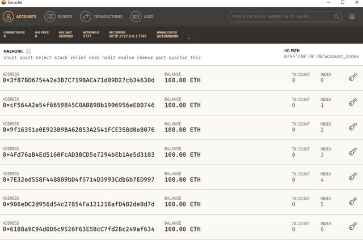
Task: Click the mnemonic help question mark
Action: click(x=28, y=51)
